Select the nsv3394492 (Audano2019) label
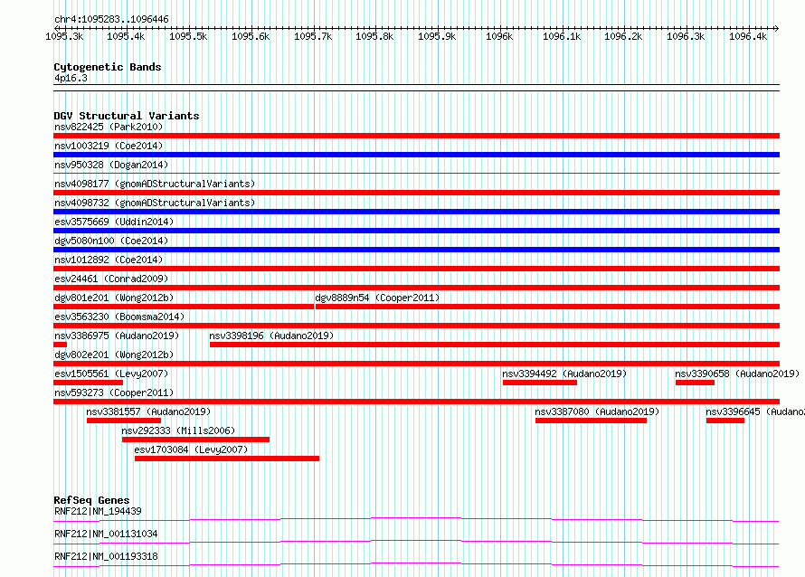Viewport: 805px width, 577px height. [564, 374]
